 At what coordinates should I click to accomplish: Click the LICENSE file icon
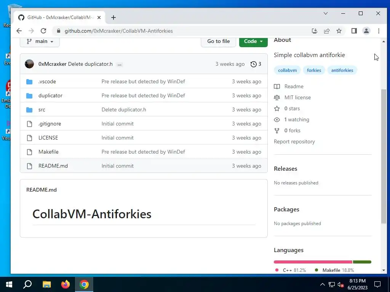[29, 138]
